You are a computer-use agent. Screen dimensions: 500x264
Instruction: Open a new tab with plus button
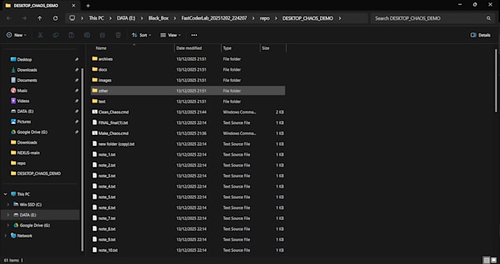tap(88, 6)
